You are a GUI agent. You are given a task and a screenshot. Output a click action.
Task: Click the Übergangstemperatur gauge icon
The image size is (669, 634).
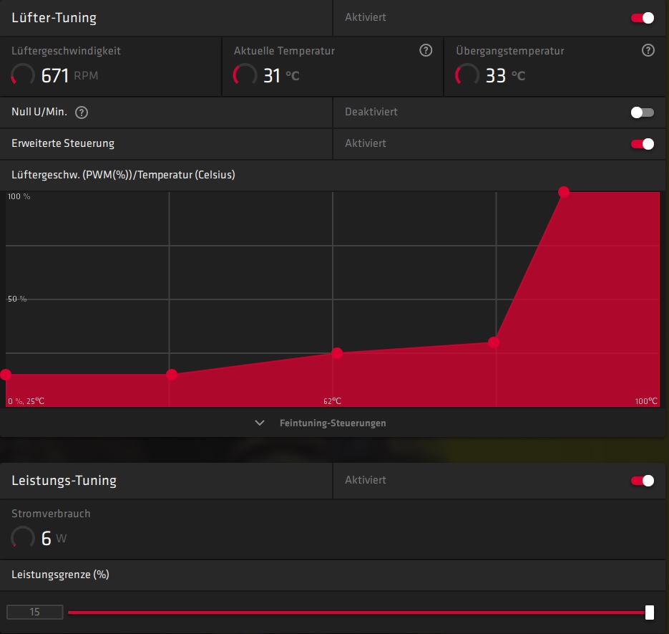[467, 75]
